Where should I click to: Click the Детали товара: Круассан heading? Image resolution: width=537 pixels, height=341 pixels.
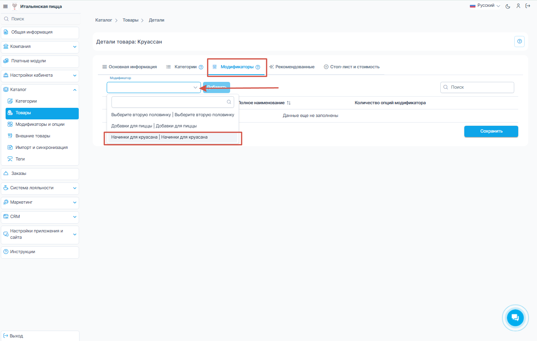tap(129, 42)
